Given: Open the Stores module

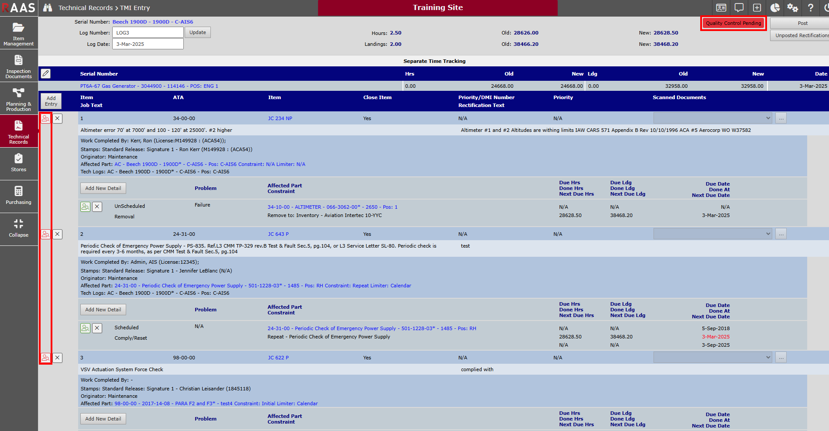Looking at the screenshot, I should point(19,163).
